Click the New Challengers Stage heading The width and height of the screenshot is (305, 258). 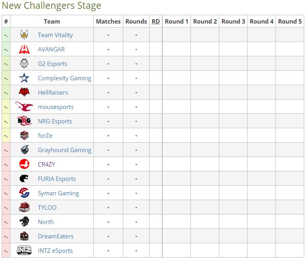pyautogui.click(x=51, y=6)
